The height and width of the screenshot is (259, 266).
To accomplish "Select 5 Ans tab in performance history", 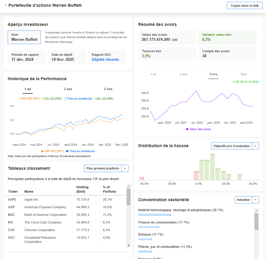I will pyautogui.click(x=108, y=89).
